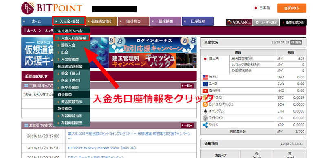
Task: Expand the 口座管理 dropdown menu
Action: [x=198, y=22]
